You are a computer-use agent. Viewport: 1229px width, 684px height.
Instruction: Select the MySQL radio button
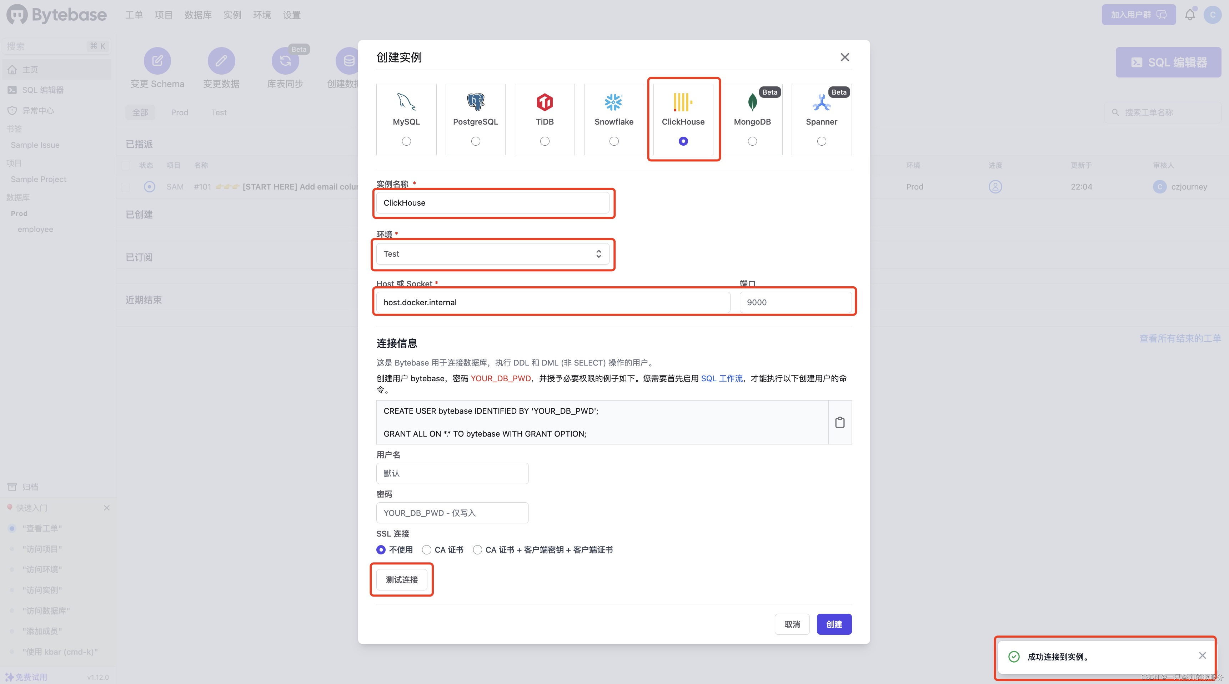406,141
